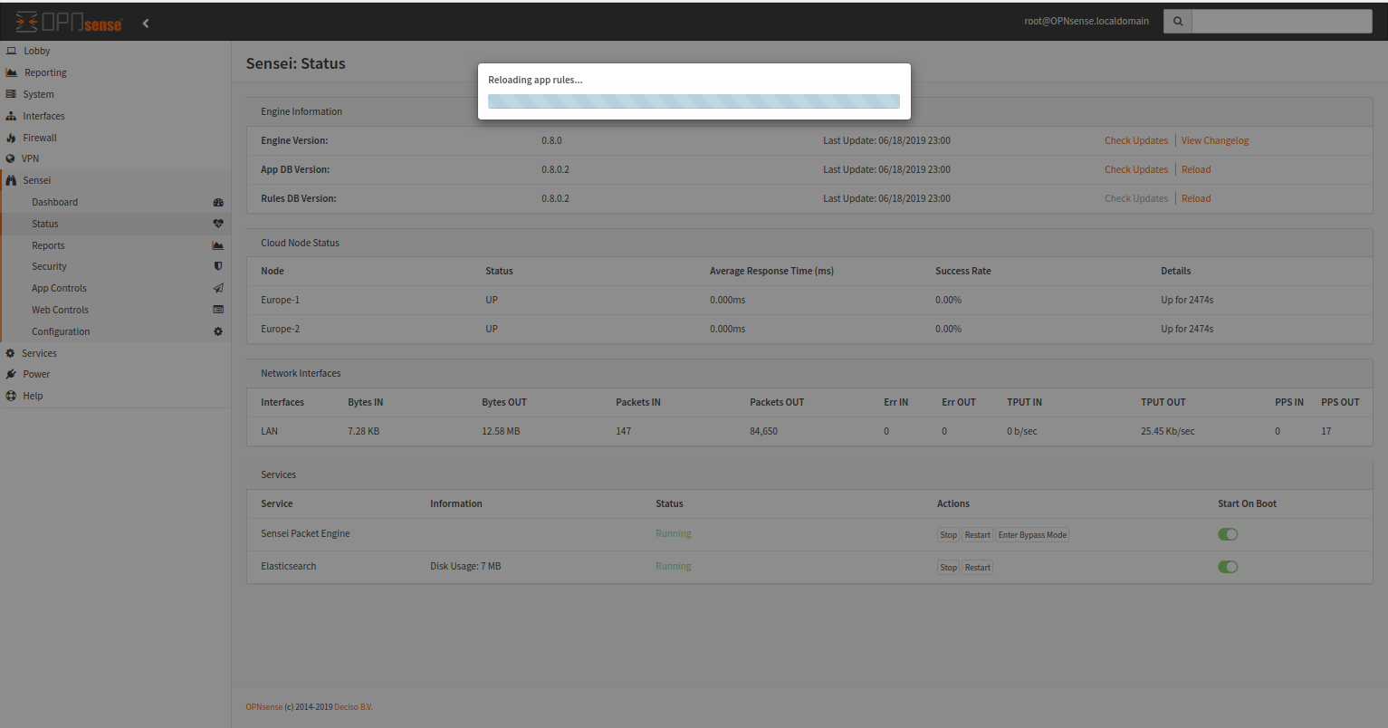Open Configuration via its gear icon
The height and width of the screenshot is (728, 1388).
(x=217, y=331)
